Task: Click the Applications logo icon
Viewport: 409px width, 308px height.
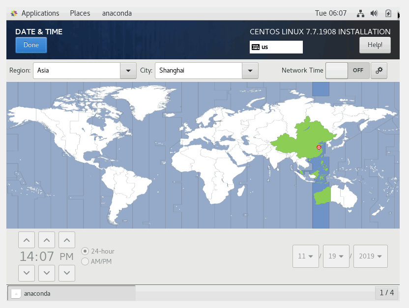Action: pos(14,13)
